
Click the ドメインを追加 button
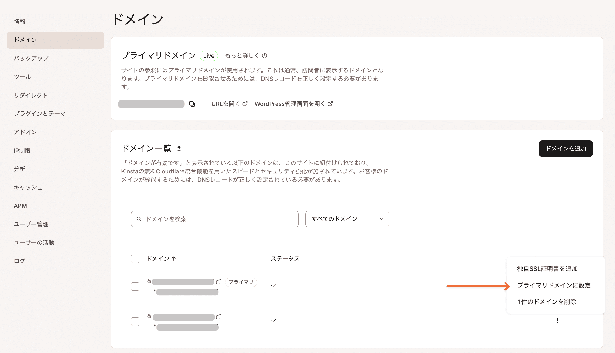566,148
